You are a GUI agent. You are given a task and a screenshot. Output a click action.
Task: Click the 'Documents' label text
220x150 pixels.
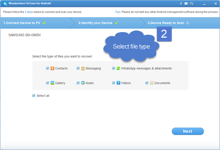click(162, 83)
